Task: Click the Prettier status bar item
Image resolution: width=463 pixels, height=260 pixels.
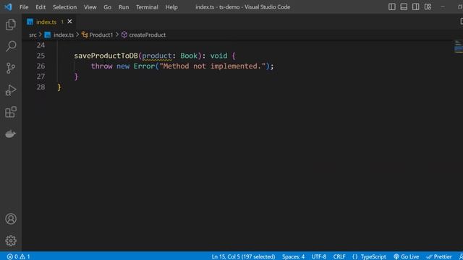Action: pyautogui.click(x=439, y=256)
